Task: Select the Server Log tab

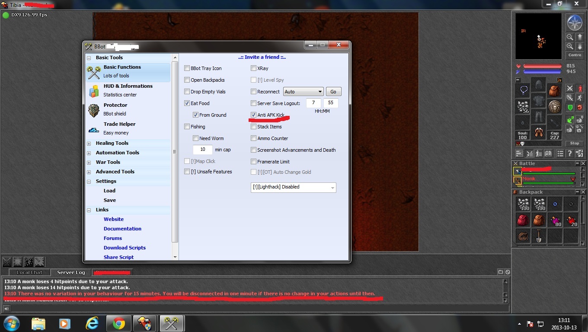Action: point(71,272)
